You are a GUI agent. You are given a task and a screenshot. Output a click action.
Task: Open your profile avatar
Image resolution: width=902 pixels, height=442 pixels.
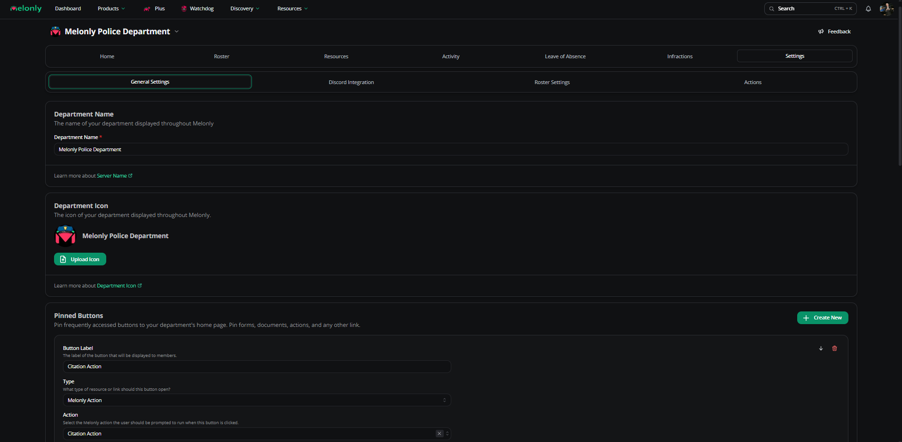click(x=886, y=8)
